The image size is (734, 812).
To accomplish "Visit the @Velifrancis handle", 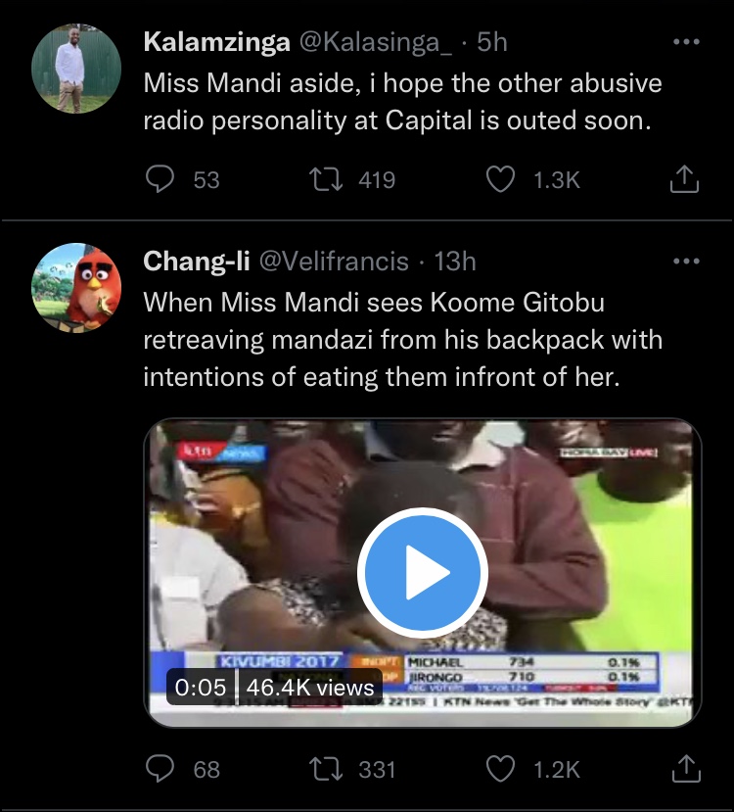I will pos(334,261).
